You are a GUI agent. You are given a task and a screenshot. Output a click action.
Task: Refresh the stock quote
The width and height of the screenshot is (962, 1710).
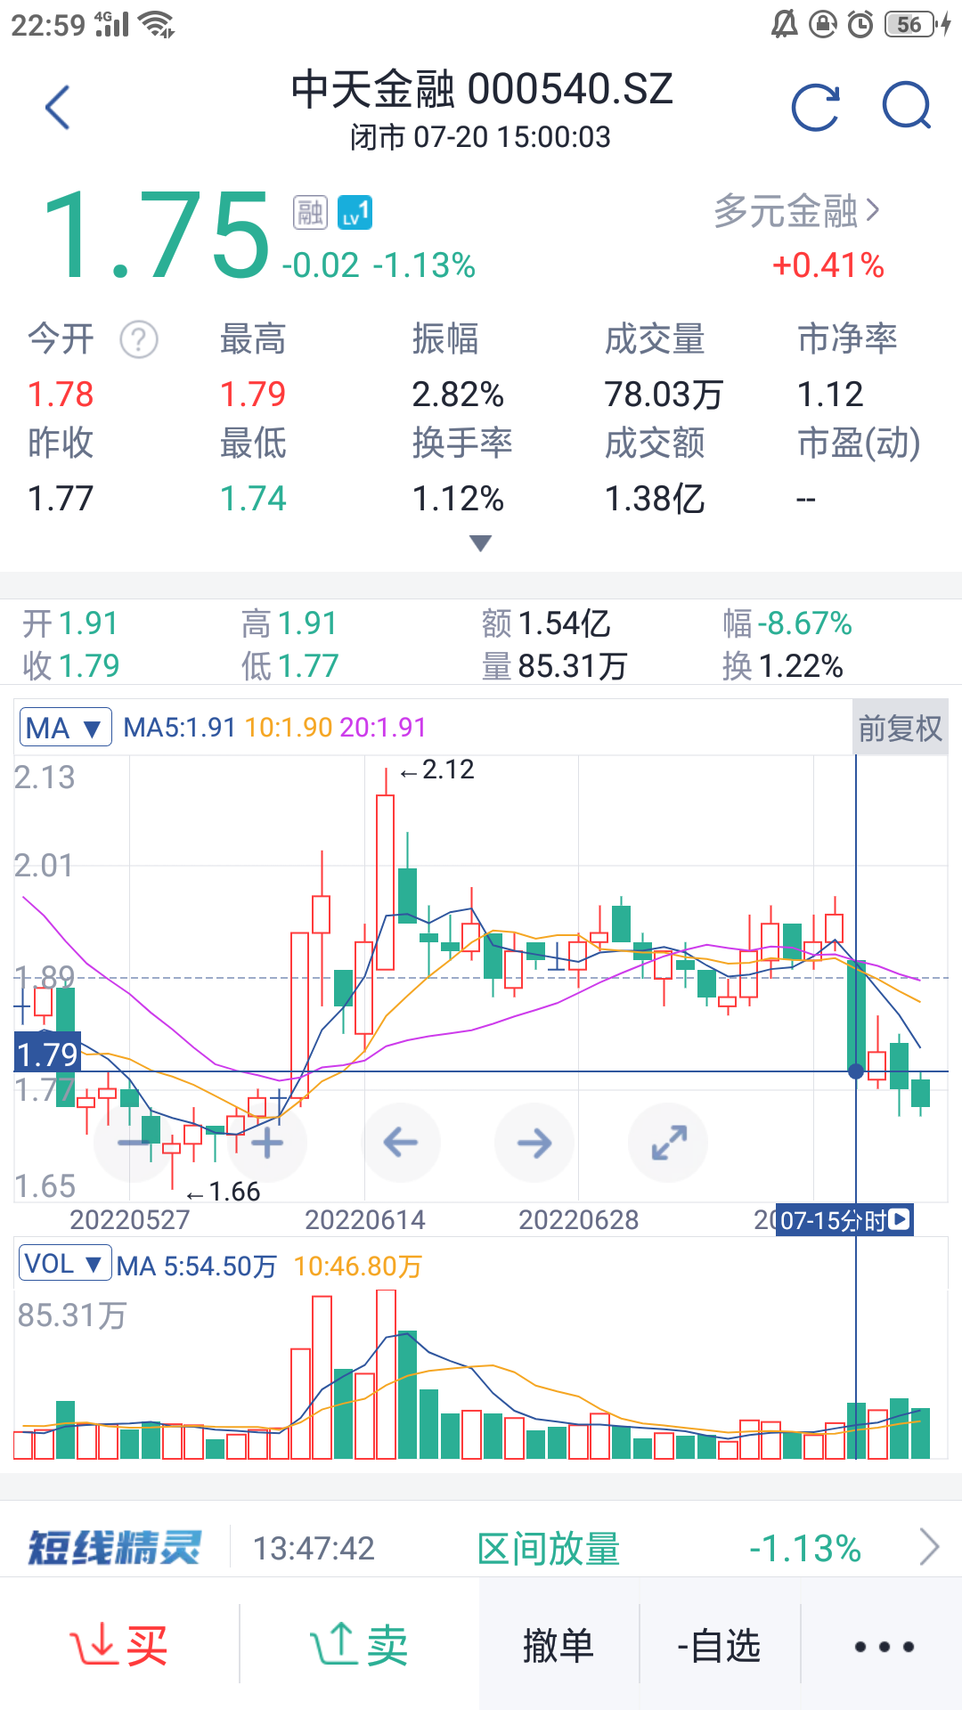(x=816, y=108)
